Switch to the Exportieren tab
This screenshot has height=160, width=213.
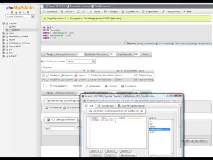(x=130, y=12)
